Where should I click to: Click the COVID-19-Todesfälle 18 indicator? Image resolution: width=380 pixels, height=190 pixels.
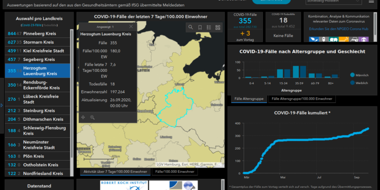pos(283,20)
